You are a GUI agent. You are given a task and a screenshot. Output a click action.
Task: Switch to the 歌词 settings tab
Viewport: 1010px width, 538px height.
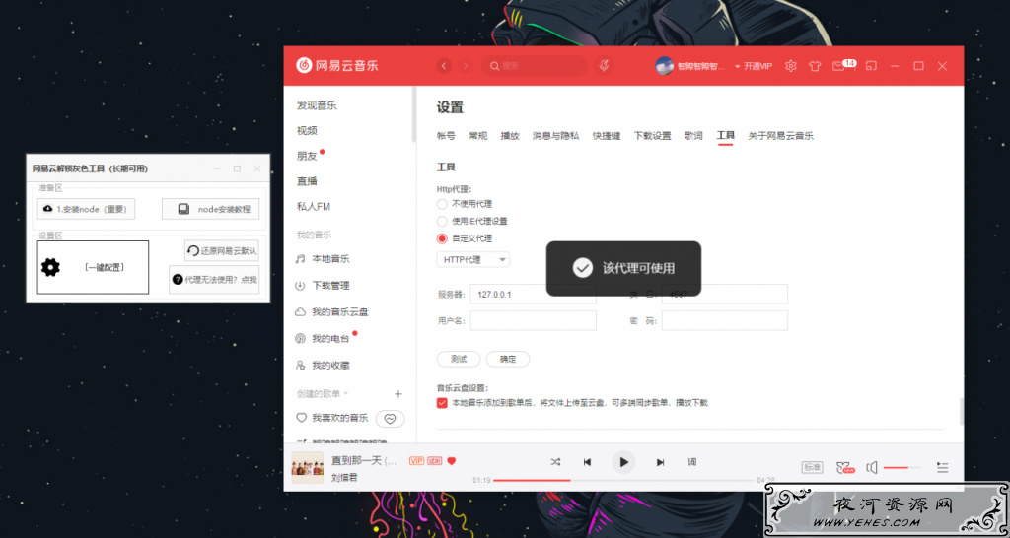[x=693, y=136]
